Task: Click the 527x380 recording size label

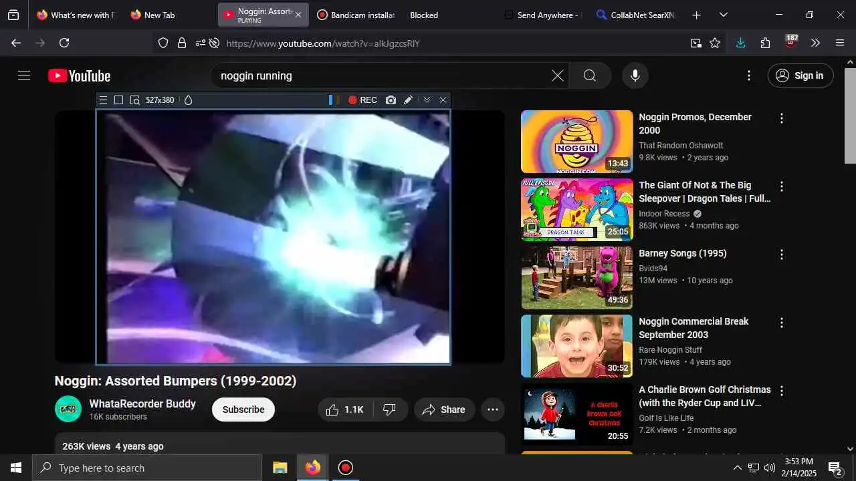Action: point(160,100)
